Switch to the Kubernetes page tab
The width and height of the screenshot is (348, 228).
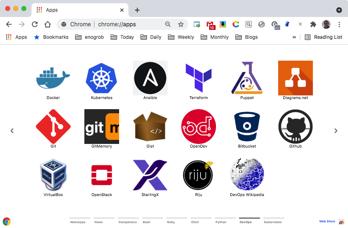pos(274,221)
